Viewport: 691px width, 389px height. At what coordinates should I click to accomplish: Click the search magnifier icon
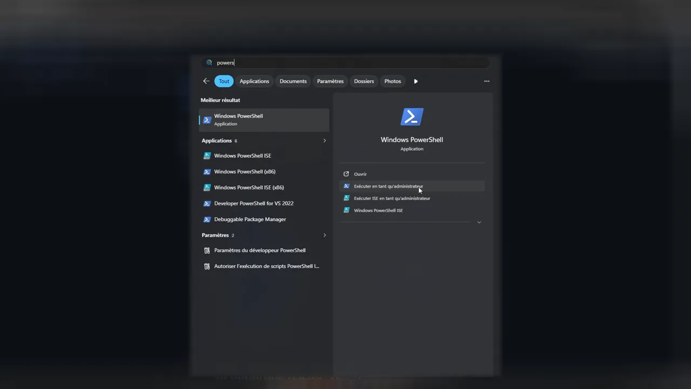point(209,62)
